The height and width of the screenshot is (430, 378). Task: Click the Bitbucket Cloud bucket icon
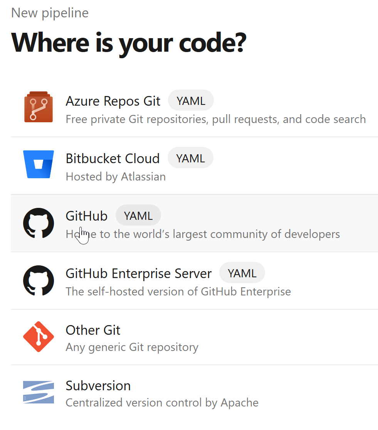[39, 164]
